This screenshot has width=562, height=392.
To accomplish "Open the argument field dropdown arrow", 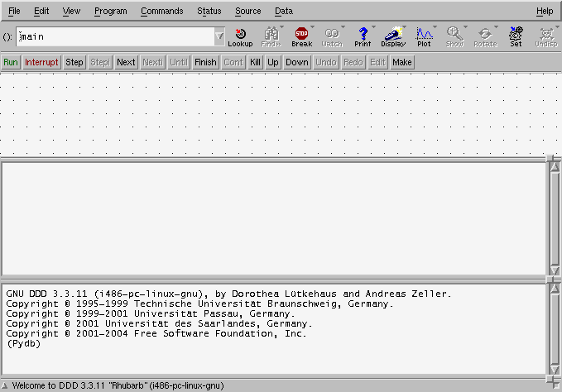I will pyautogui.click(x=219, y=36).
